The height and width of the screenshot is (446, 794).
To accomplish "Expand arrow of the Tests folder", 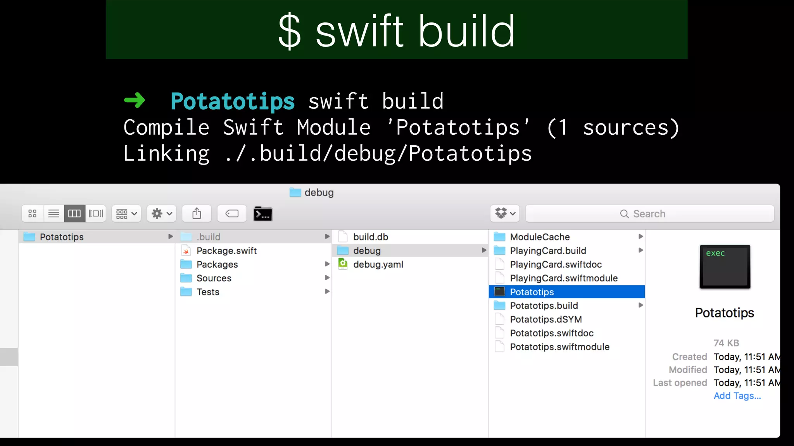I will pyautogui.click(x=327, y=292).
